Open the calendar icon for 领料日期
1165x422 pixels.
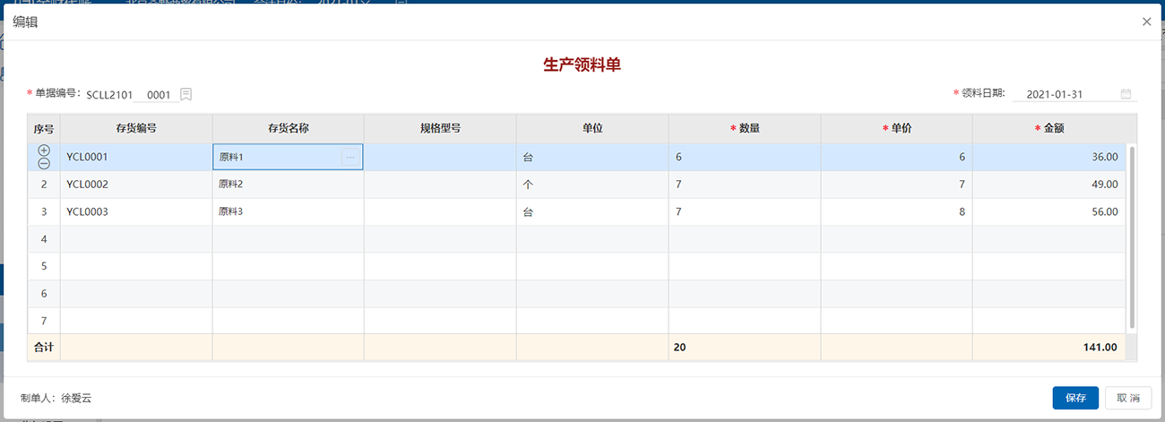(1126, 94)
